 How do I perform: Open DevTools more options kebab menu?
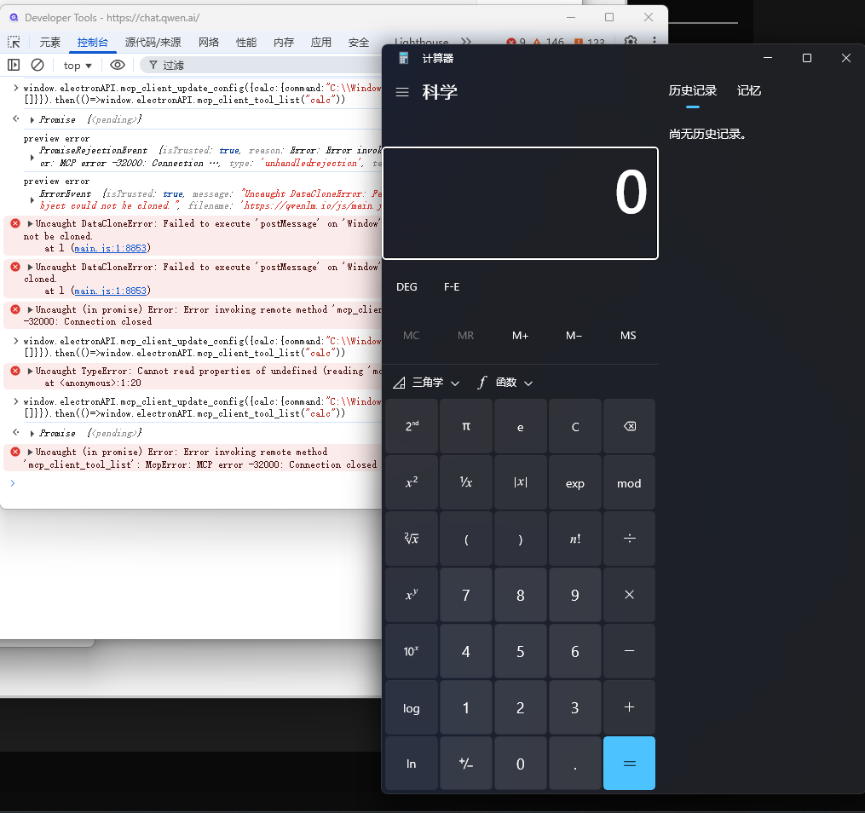[655, 41]
